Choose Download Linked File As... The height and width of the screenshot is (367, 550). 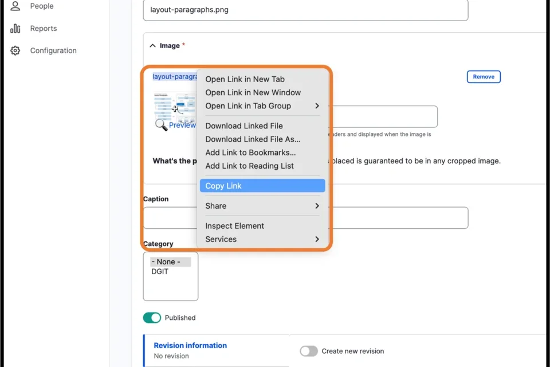pos(252,139)
